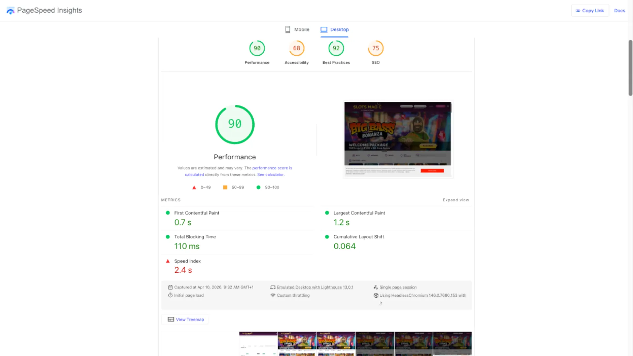The width and height of the screenshot is (633, 356).
Task: Click the Emulated Desktop with Lighthouse 13.0.1 text
Action: pos(315,287)
